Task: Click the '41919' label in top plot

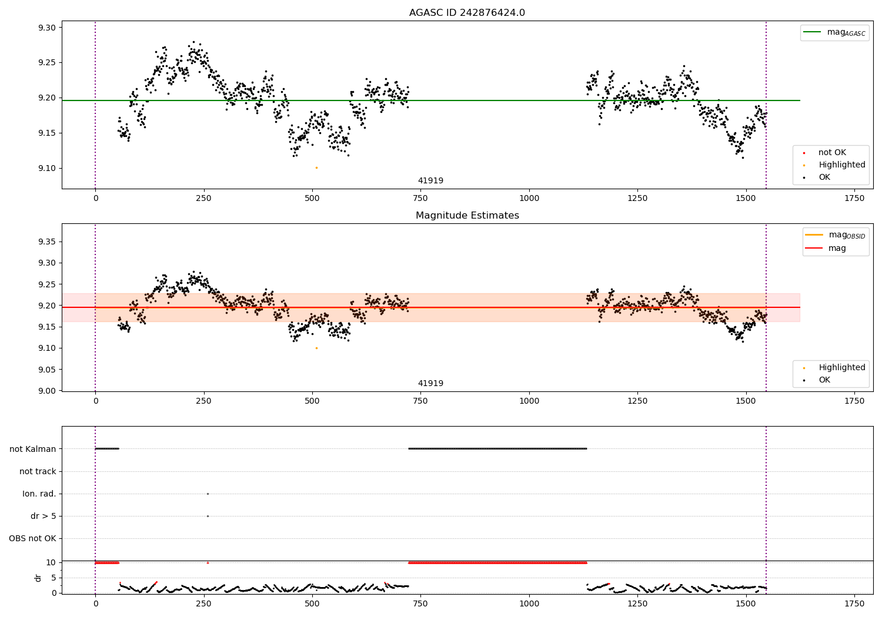Action: click(430, 181)
